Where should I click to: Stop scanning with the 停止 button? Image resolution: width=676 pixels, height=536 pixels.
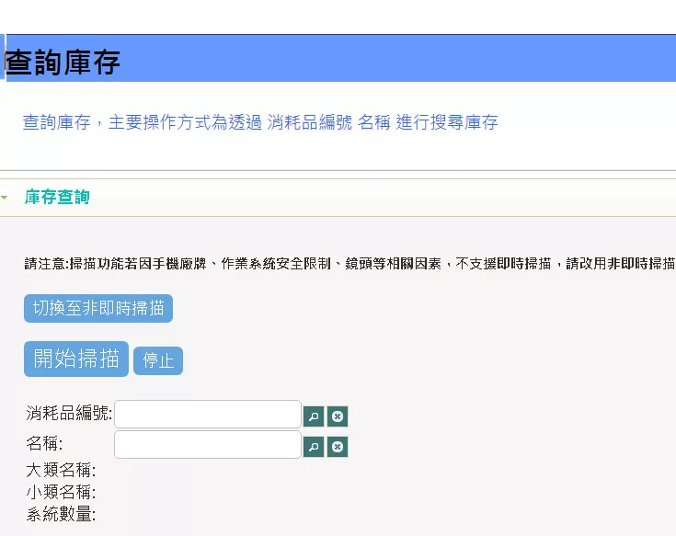[158, 360]
